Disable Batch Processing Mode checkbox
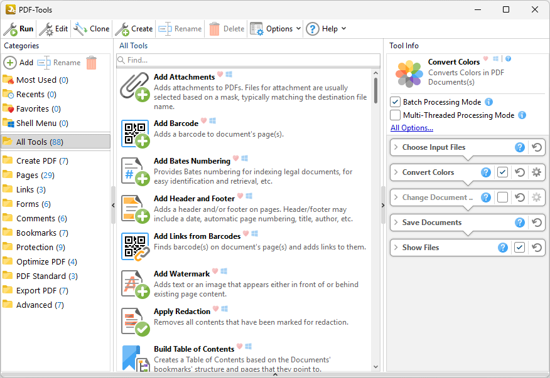550x378 pixels. [395, 102]
